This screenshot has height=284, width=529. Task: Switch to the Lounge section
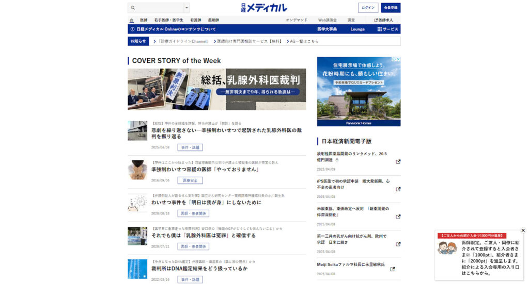pos(357,29)
